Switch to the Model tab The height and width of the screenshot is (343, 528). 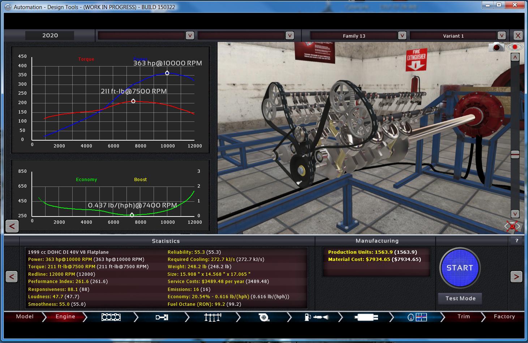[x=25, y=317]
